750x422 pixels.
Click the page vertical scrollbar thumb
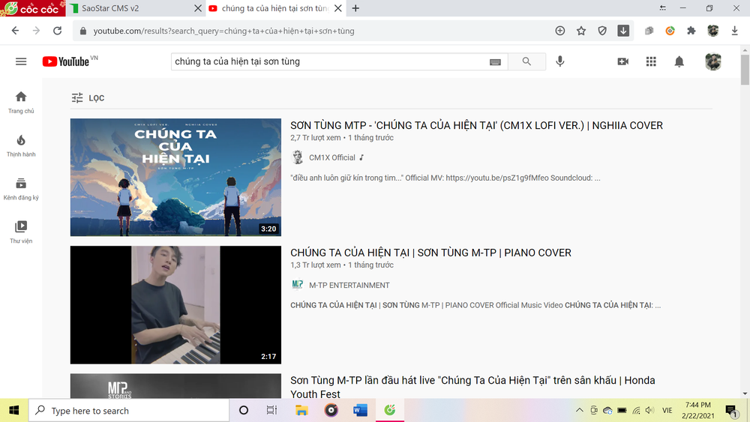745,69
